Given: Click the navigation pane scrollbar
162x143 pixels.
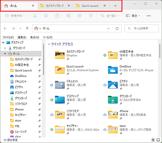Looking at the screenshot, I should pyautogui.click(x=44, y=59).
